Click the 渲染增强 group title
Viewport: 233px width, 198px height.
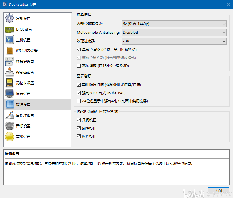click(x=84, y=15)
